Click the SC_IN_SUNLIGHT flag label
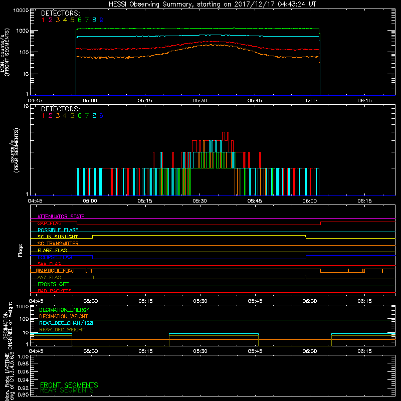 (x=58, y=237)
